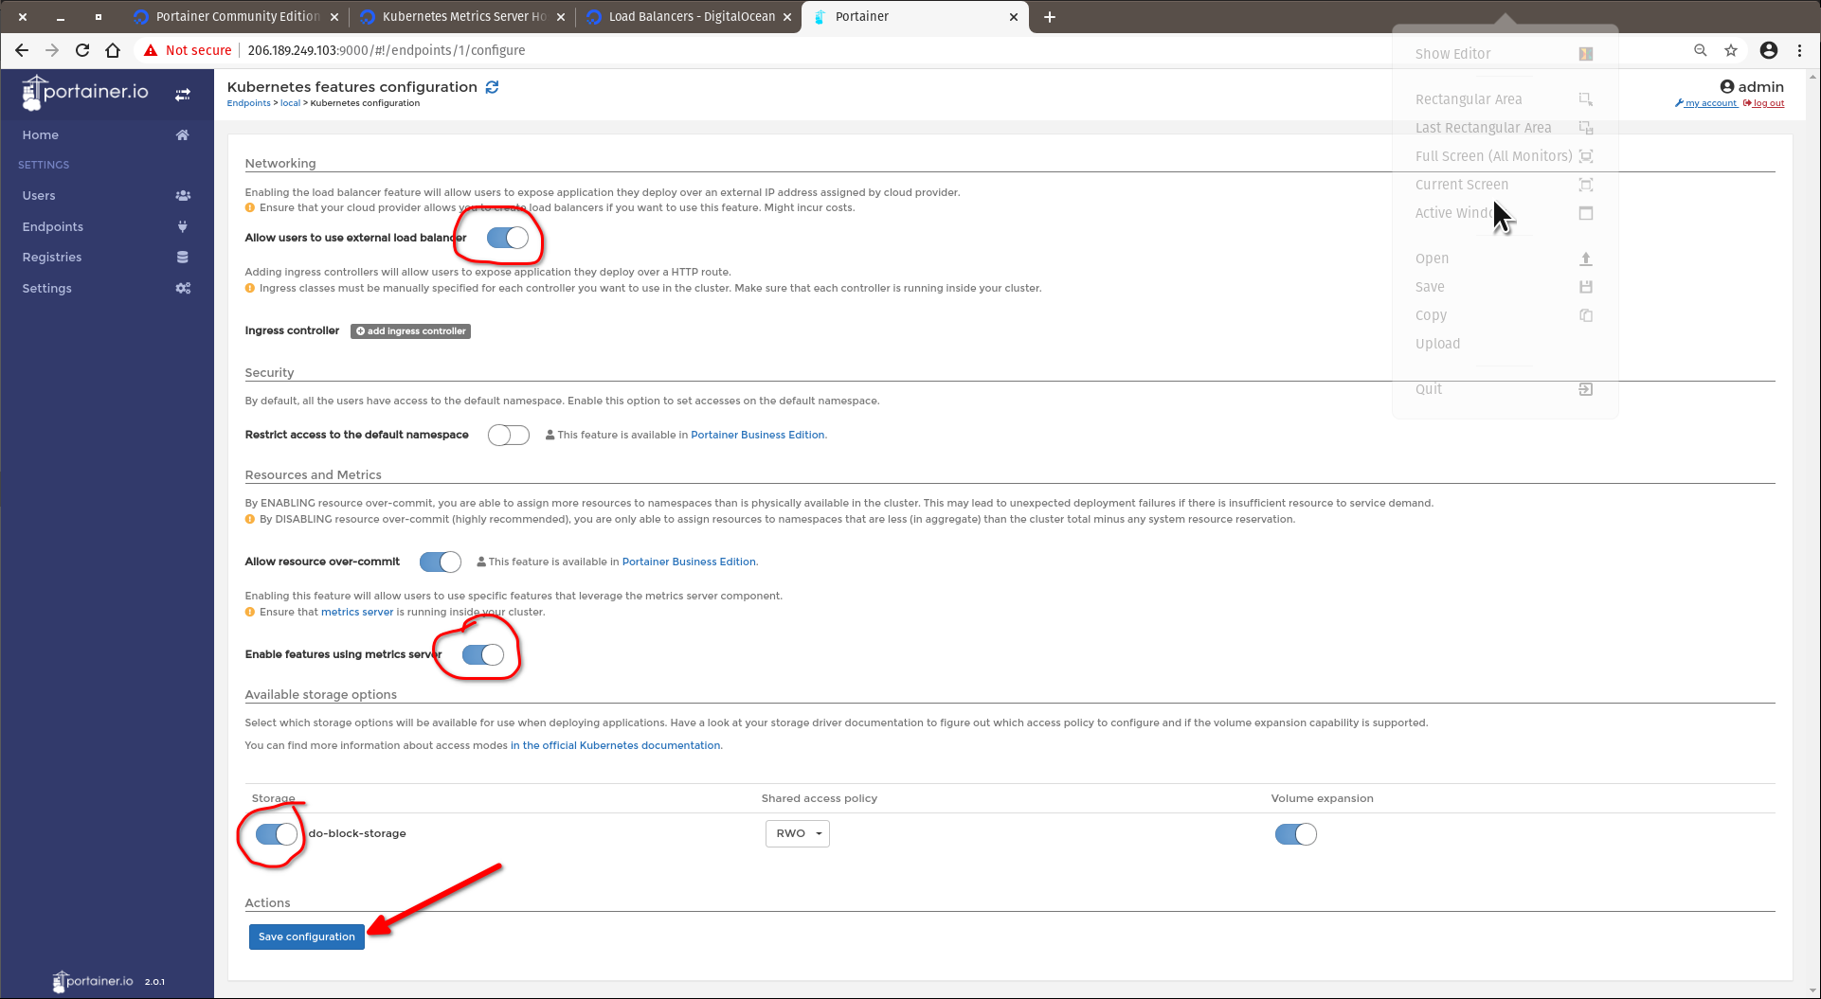Image resolution: width=1821 pixels, height=999 pixels.
Task: Click the Registries database icon
Action: (x=183, y=257)
